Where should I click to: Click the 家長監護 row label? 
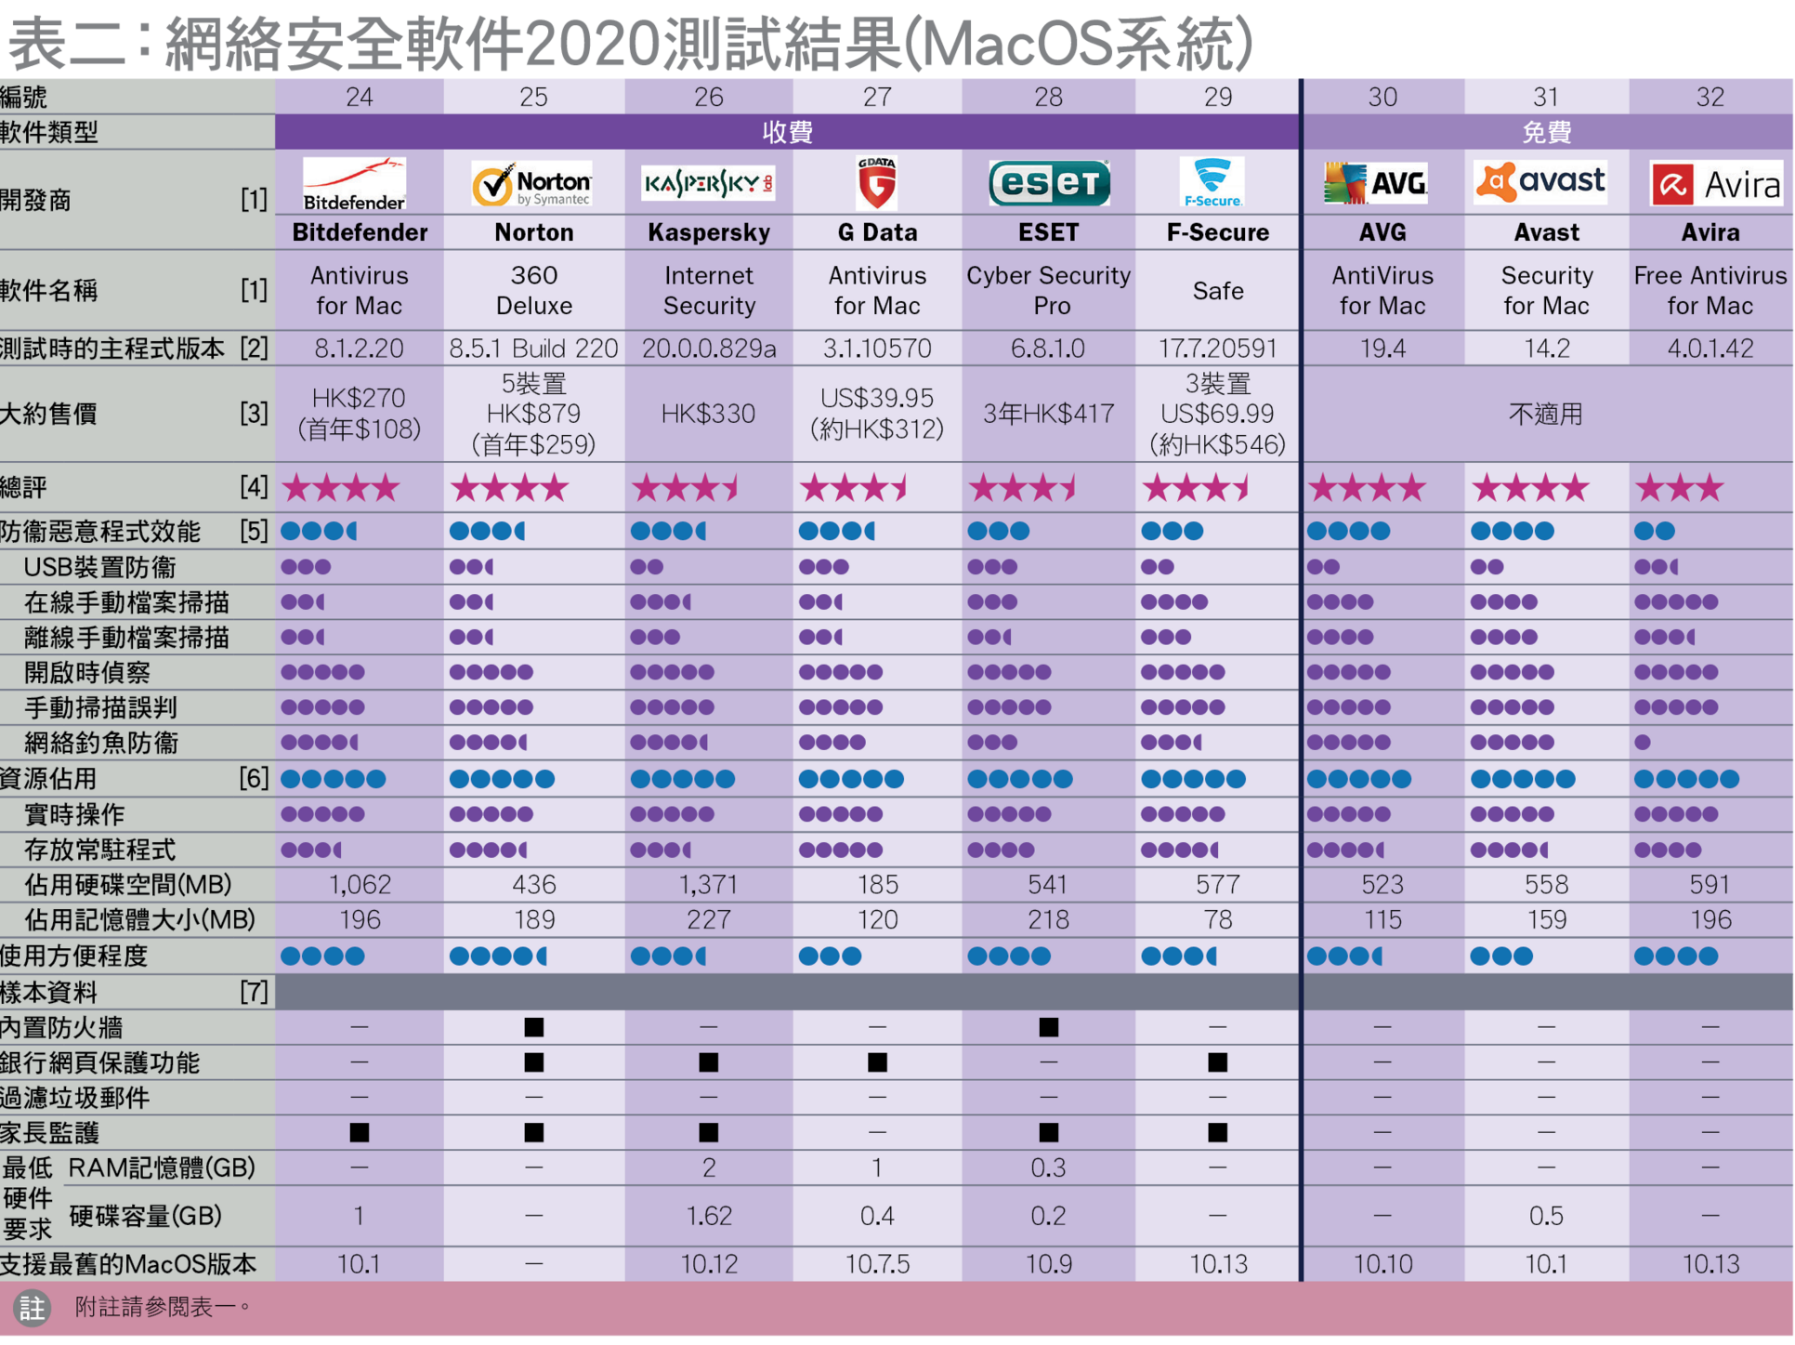(x=48, y=1132)
